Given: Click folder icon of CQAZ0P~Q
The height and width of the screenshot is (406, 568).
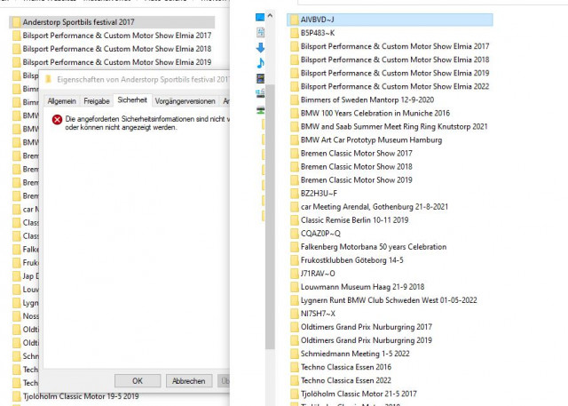Looking at the screenshot, I should 294,234.
